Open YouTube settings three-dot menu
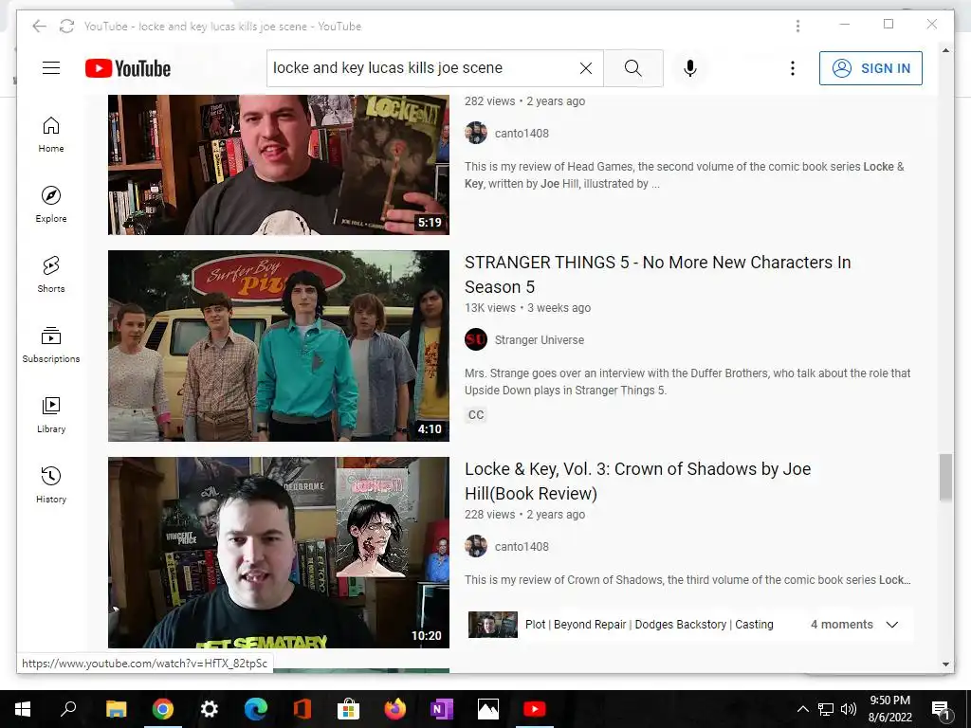 [x=792, y=68]
